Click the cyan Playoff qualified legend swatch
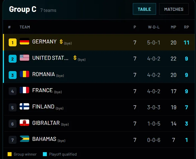The height and width of the screenshot is (159, 196). coord(45,154)
